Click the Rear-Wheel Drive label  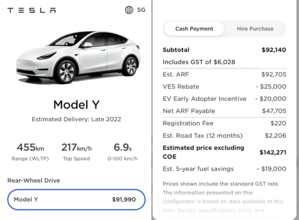(33, 181)
